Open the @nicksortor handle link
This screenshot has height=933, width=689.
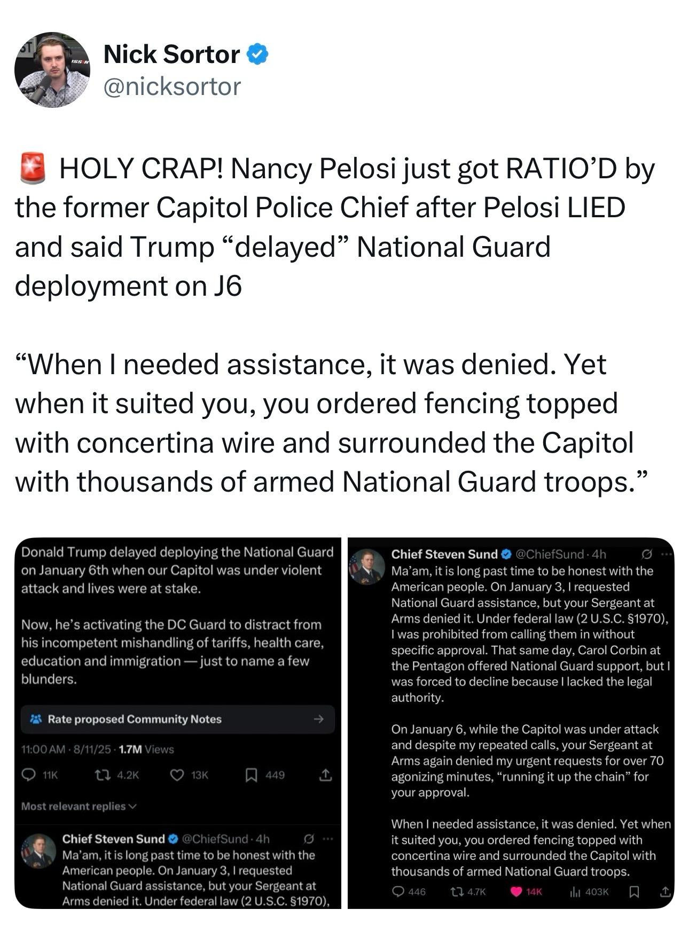(172, 86)
